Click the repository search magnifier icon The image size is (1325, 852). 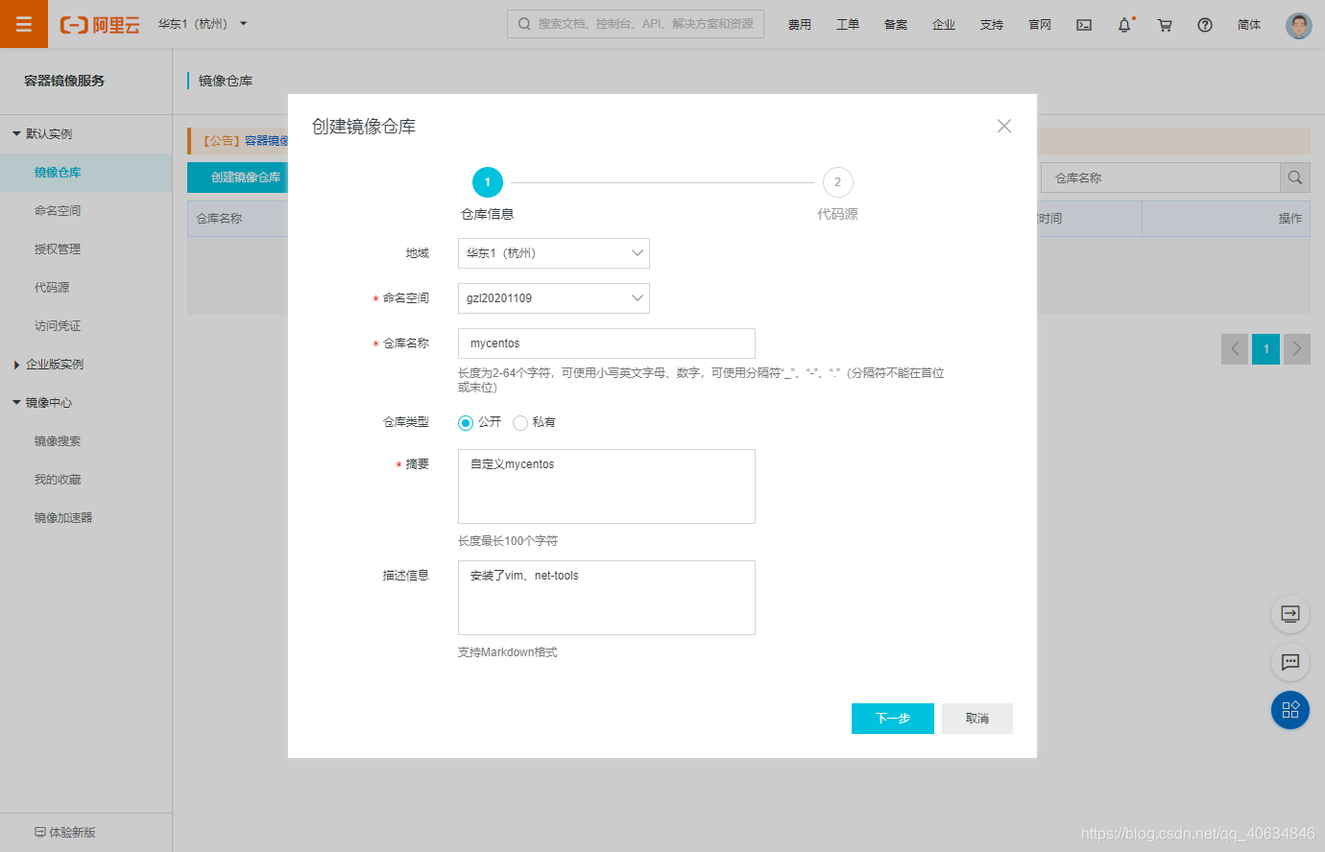tap(1295, 177)
